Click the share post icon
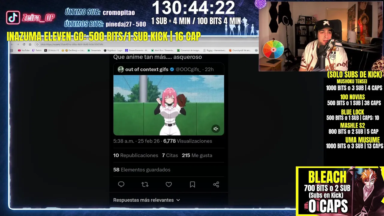 (x=216, y=184)
